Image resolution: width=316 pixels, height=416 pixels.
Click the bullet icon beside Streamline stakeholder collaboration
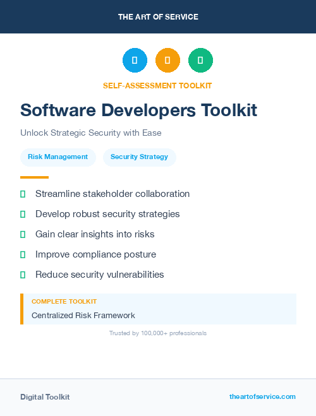(23, 194)
